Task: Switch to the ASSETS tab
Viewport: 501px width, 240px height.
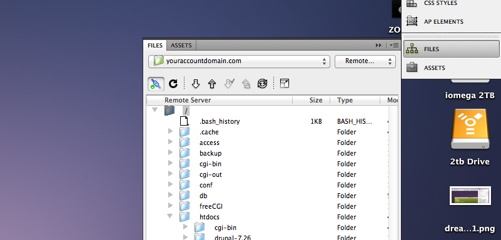Action: (x=181, y=46)
